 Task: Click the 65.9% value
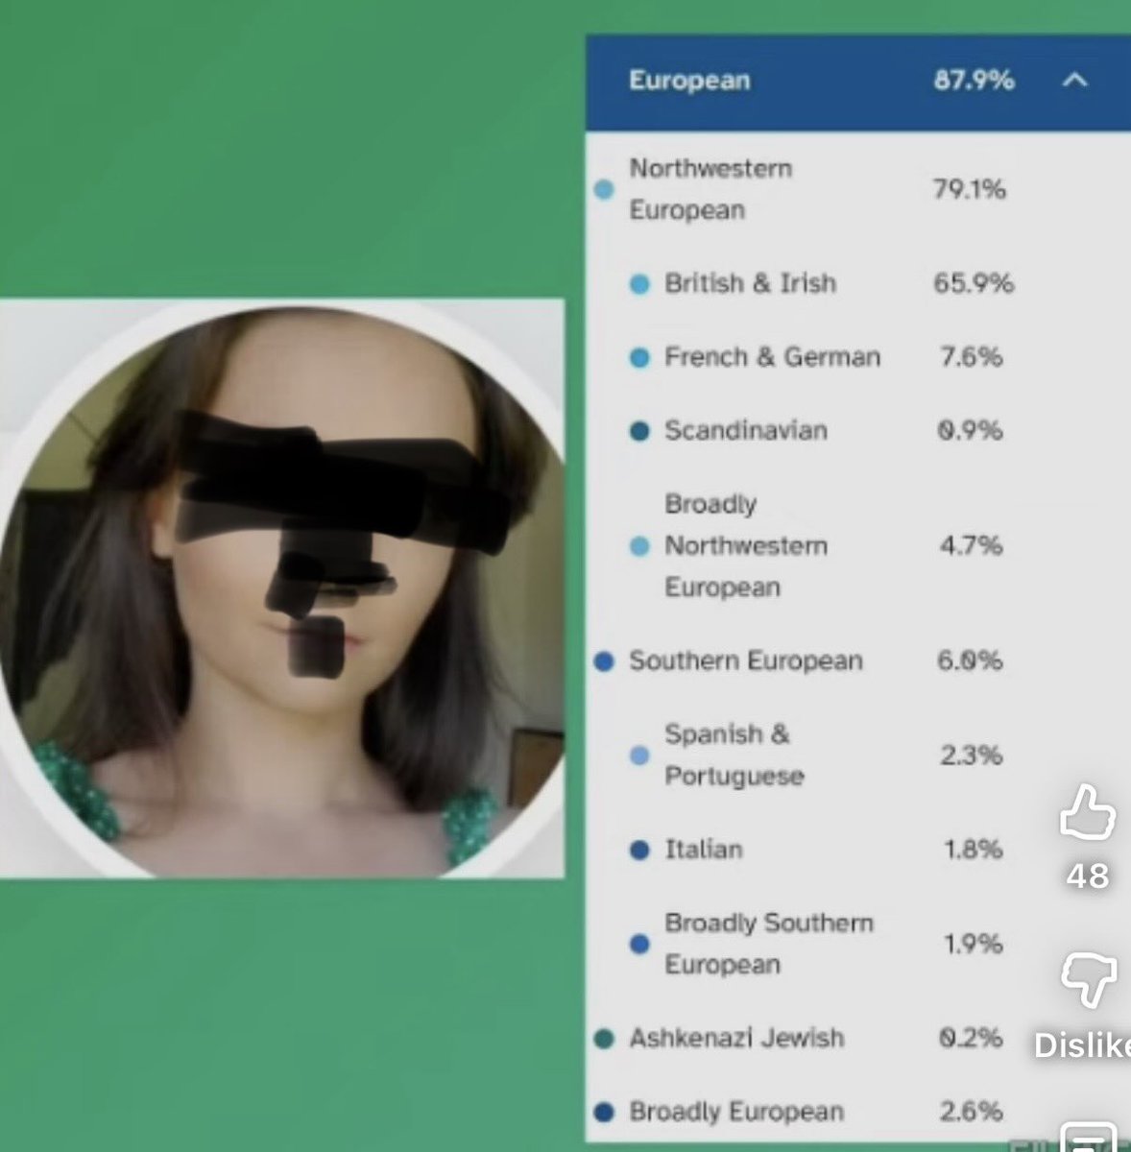[x=974, y=283]
